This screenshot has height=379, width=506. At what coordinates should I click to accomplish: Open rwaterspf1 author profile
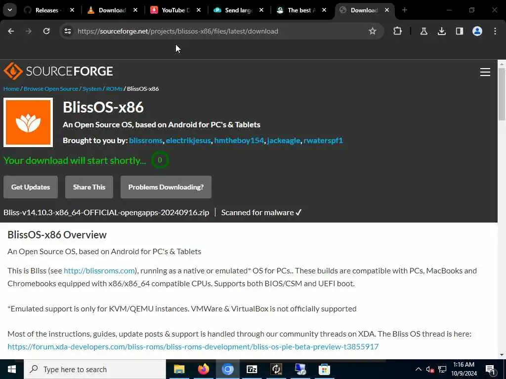(x=323, y=141)
